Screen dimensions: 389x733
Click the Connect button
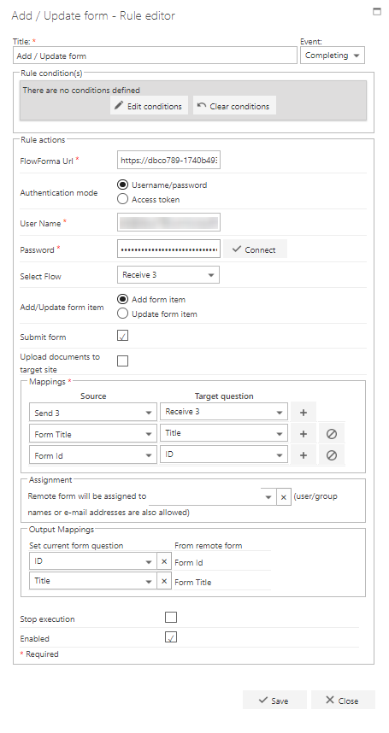pos(255,249)
